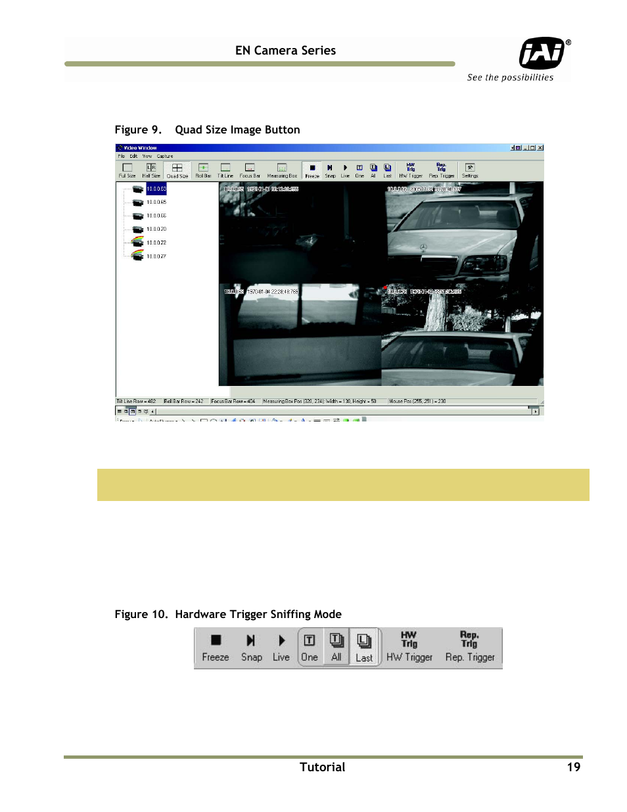Open the View menu
The width and height of the screenshot is (627, 812).
(x=147, y=156)
